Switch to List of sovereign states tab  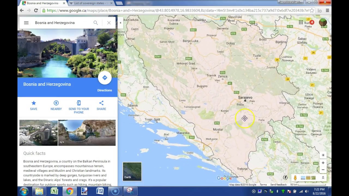(90, 3)
